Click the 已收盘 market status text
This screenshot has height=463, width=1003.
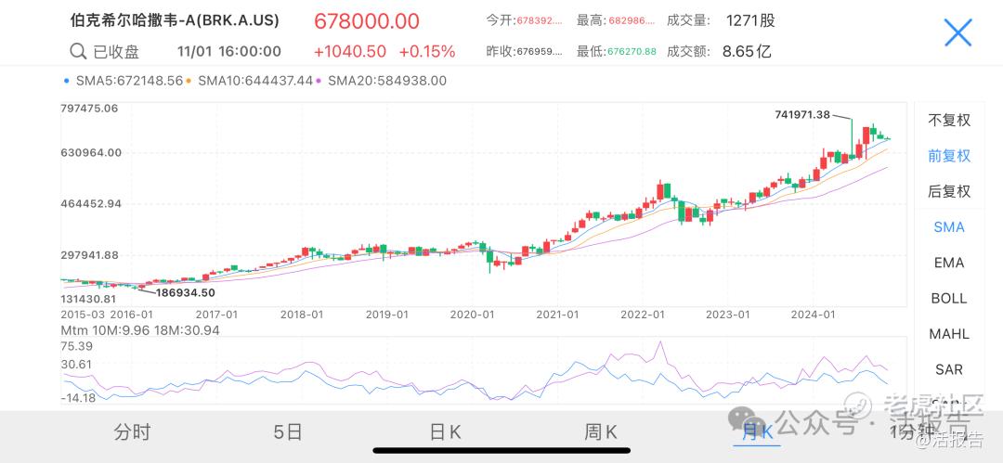point(116,52)
